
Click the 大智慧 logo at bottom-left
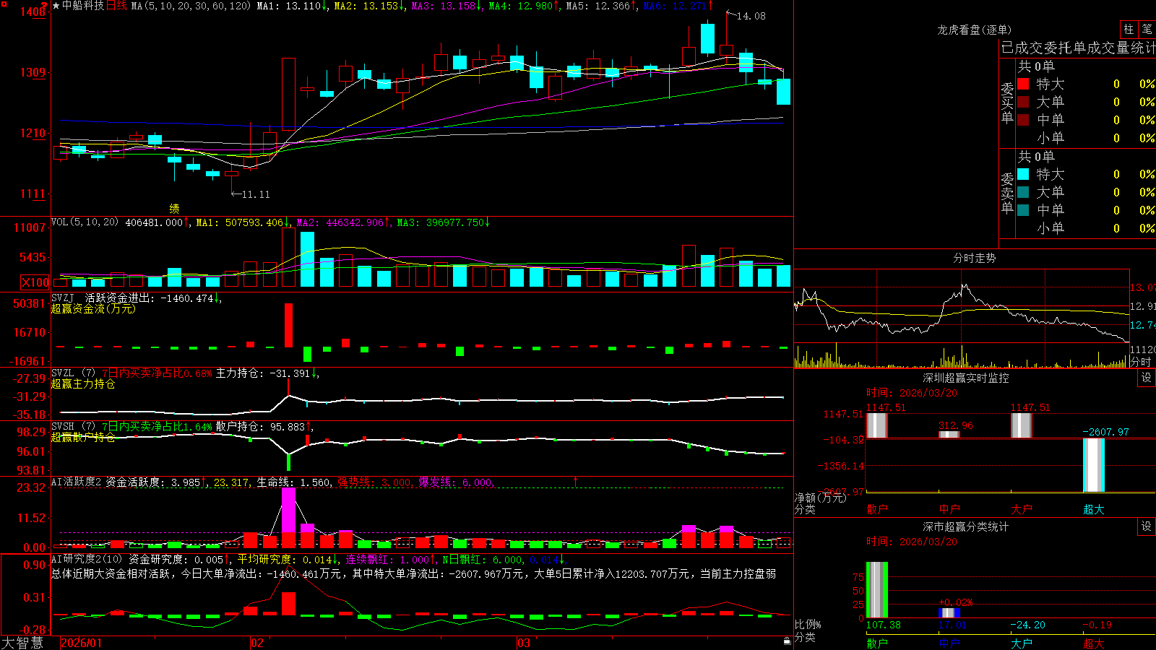(22, 642)
